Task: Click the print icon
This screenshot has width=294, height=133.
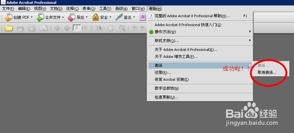Action: tap(20, 28)
